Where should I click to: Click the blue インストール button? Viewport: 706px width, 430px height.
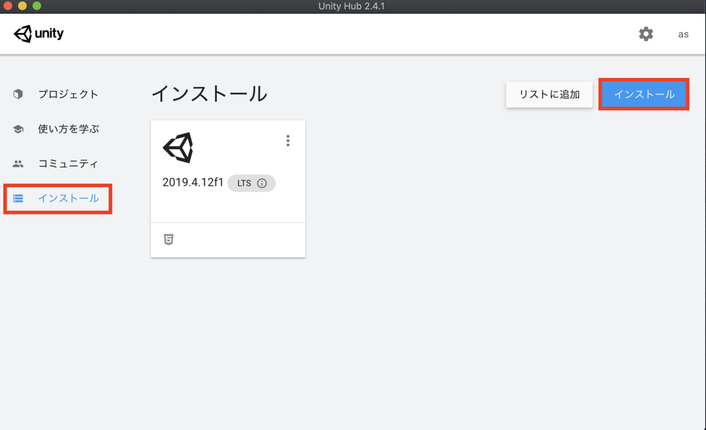(644, 94)
